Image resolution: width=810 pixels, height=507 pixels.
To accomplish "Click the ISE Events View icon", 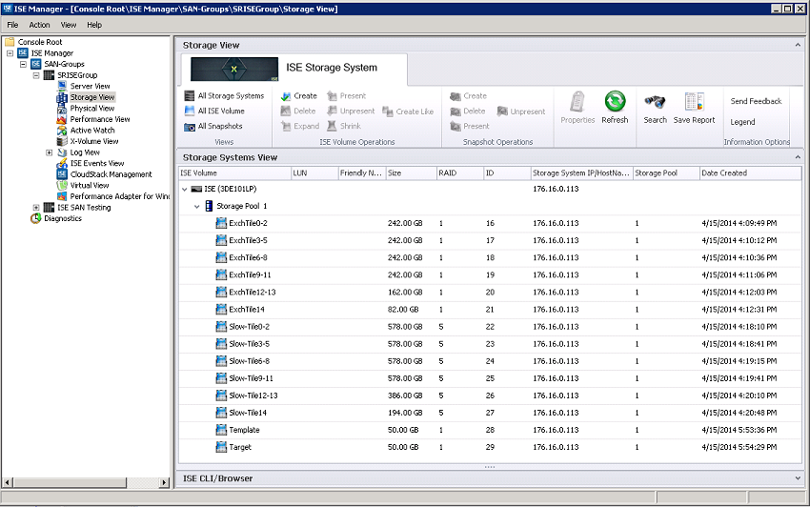I will (x=62, y=163).
